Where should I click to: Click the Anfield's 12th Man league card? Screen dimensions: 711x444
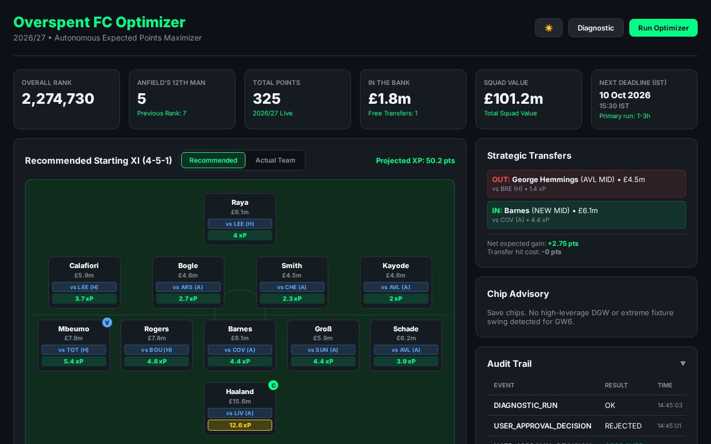pos(182,99)
